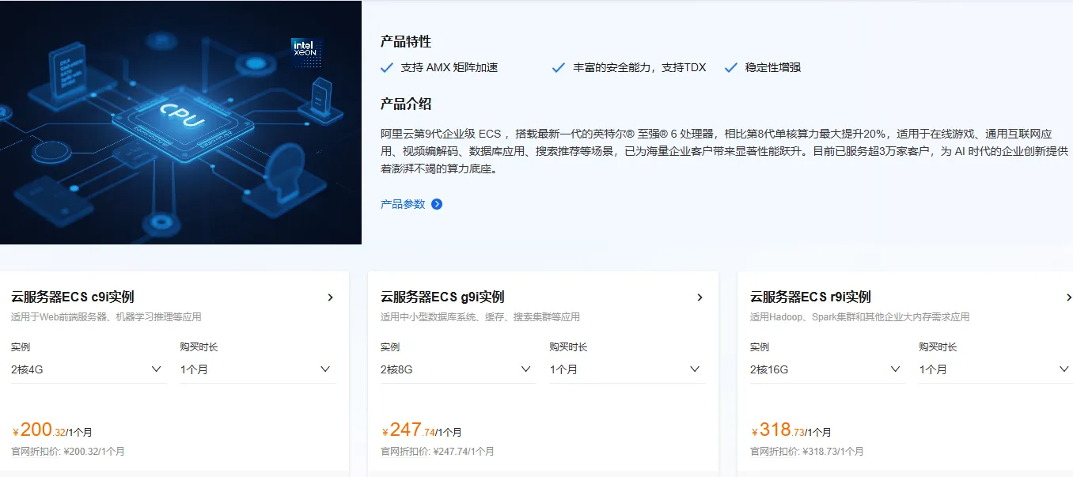Click the ¥318.73 price on r9i card
1073x477 pixels.
click(791, 430)
